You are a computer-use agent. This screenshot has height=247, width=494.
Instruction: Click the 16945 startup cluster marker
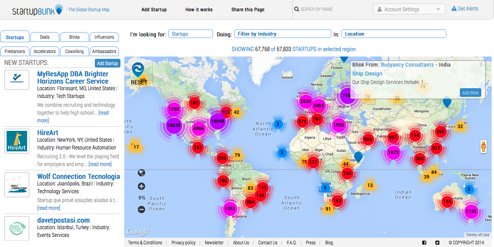pyautogui.click(x=218, y=121)
